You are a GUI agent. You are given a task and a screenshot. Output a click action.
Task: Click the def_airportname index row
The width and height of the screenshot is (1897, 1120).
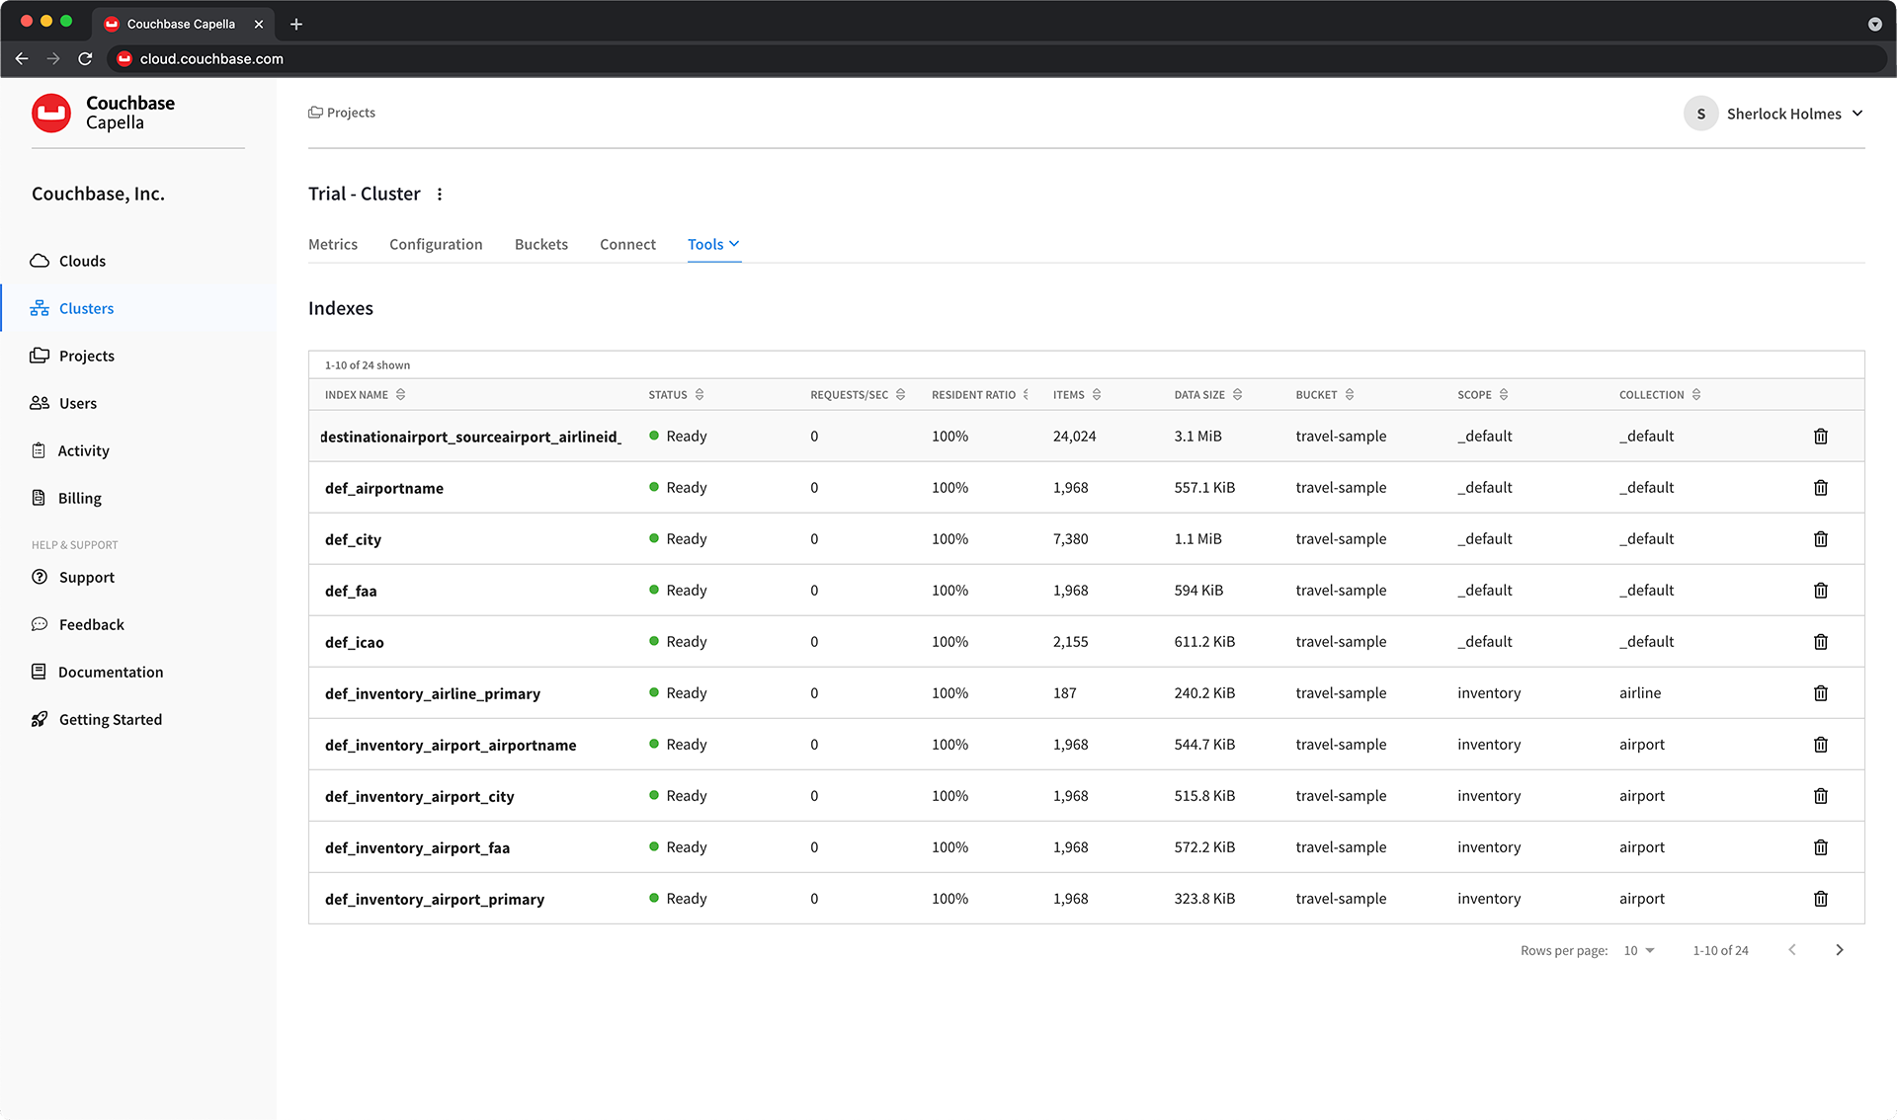click(384, 488)
